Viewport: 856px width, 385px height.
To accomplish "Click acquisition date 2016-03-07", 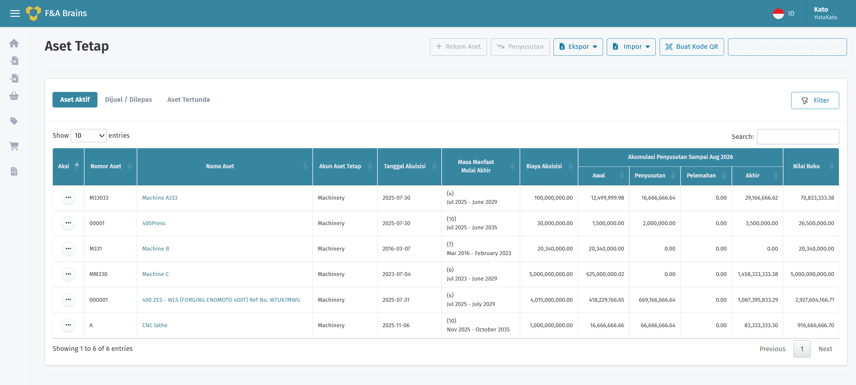I will (x=396, y=248).
